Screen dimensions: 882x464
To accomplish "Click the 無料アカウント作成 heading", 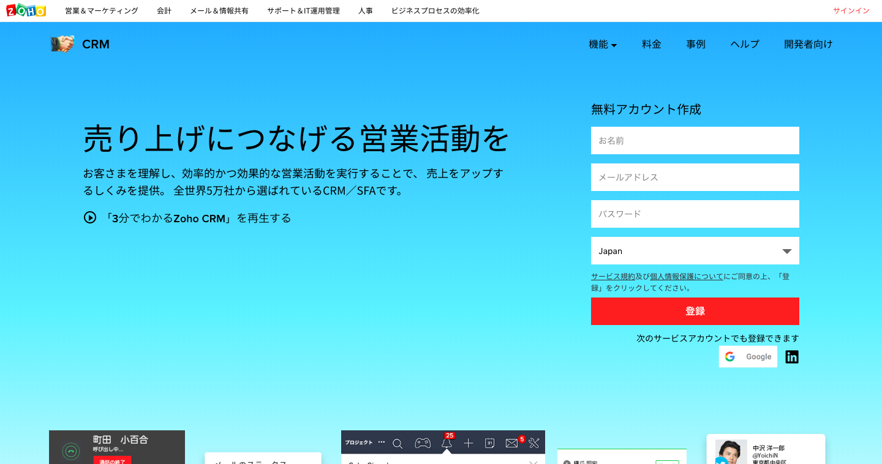I will point(646,110).
